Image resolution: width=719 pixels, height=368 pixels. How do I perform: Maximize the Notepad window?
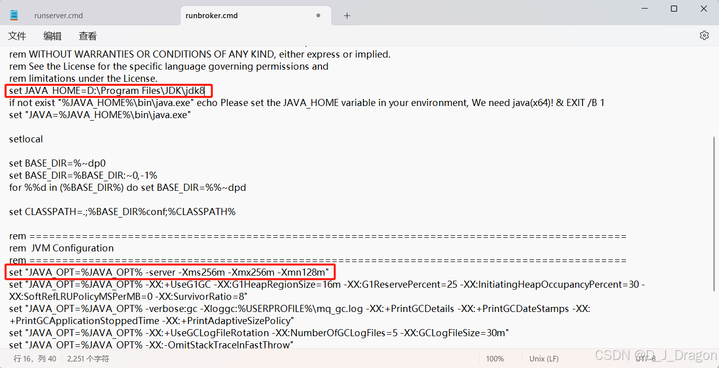click(x=674, y=9)
